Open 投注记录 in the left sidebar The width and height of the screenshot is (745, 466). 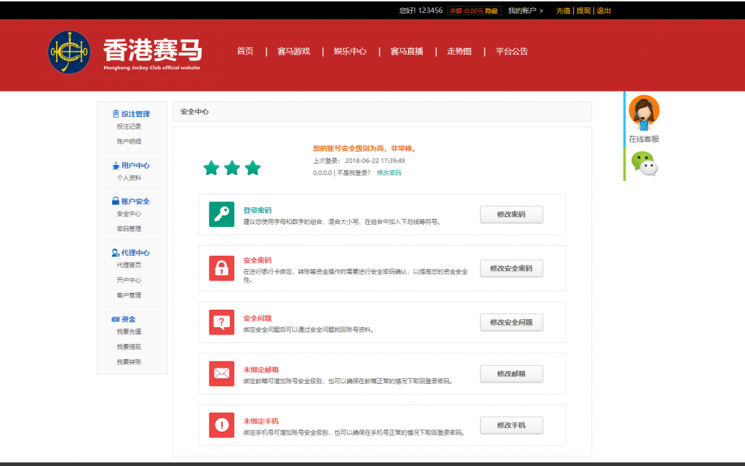(129, 126)
